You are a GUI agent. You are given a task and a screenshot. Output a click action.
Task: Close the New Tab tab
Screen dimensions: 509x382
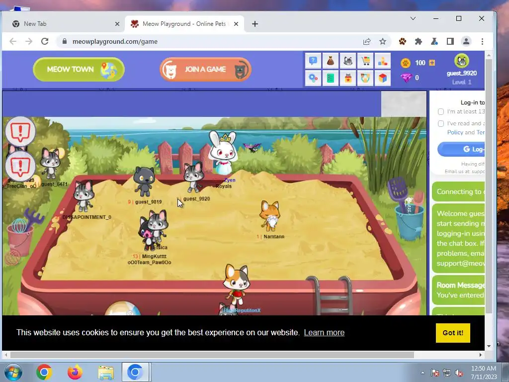pyautogui.click(x=117, y=24)
